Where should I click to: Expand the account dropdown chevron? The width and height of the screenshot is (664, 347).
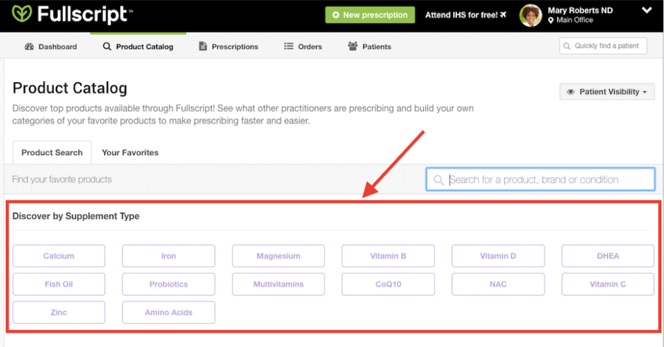[646, 10]
